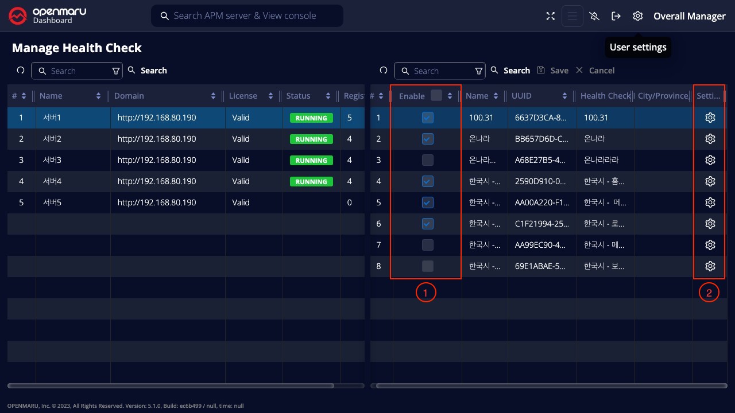Open filter dropdown in right search box
Image resolution: width=735 pixels, height=413 pixels.
(479, 71)
